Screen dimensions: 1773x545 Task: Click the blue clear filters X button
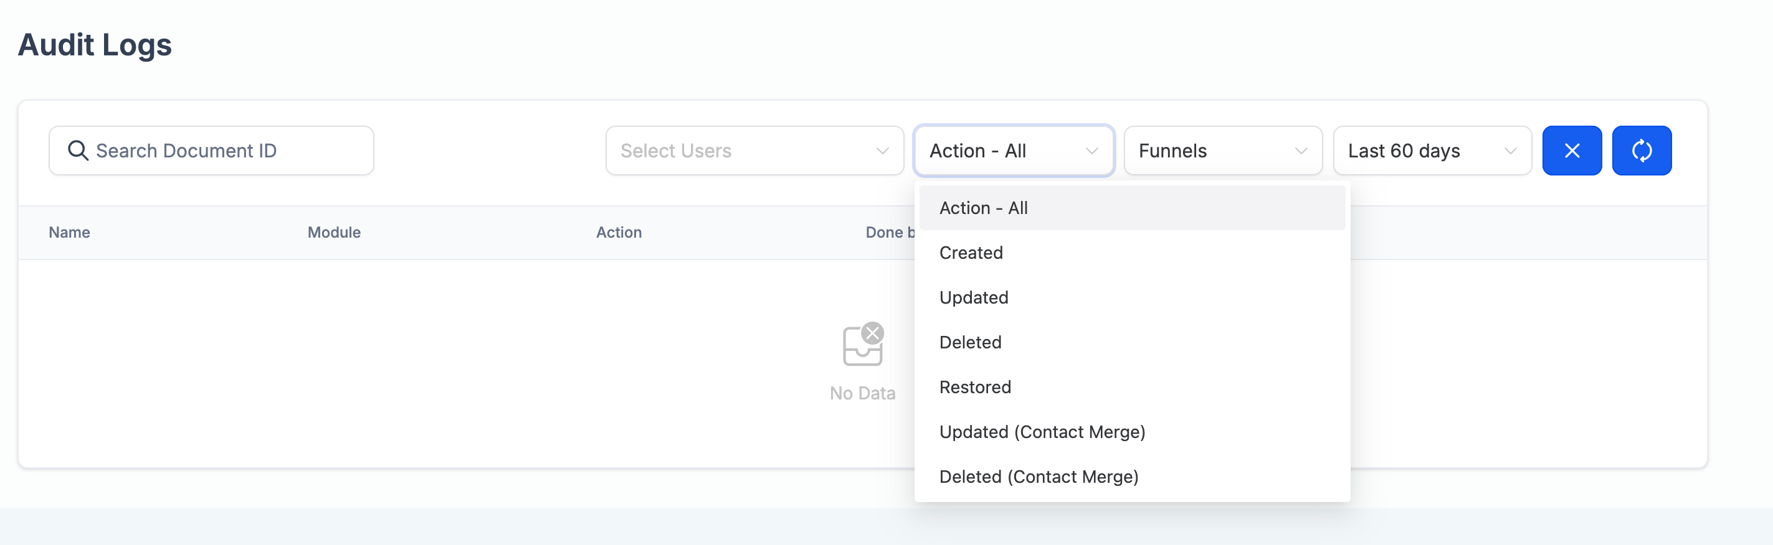(x=1571, y=151)
